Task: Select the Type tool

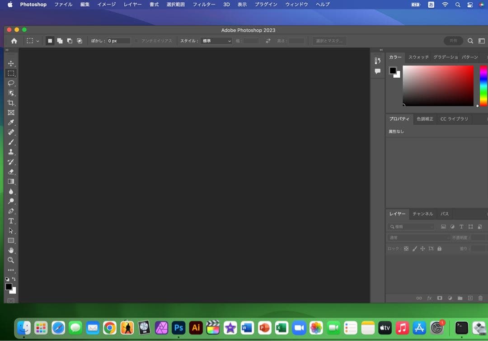Action: tap(11, 221)
